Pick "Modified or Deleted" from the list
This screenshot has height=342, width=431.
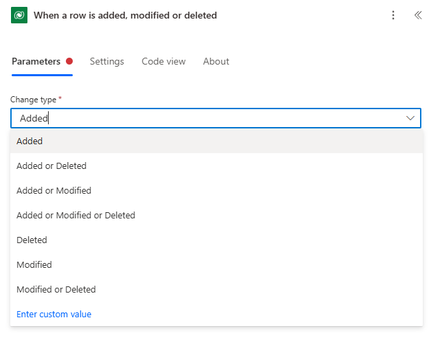56,289
